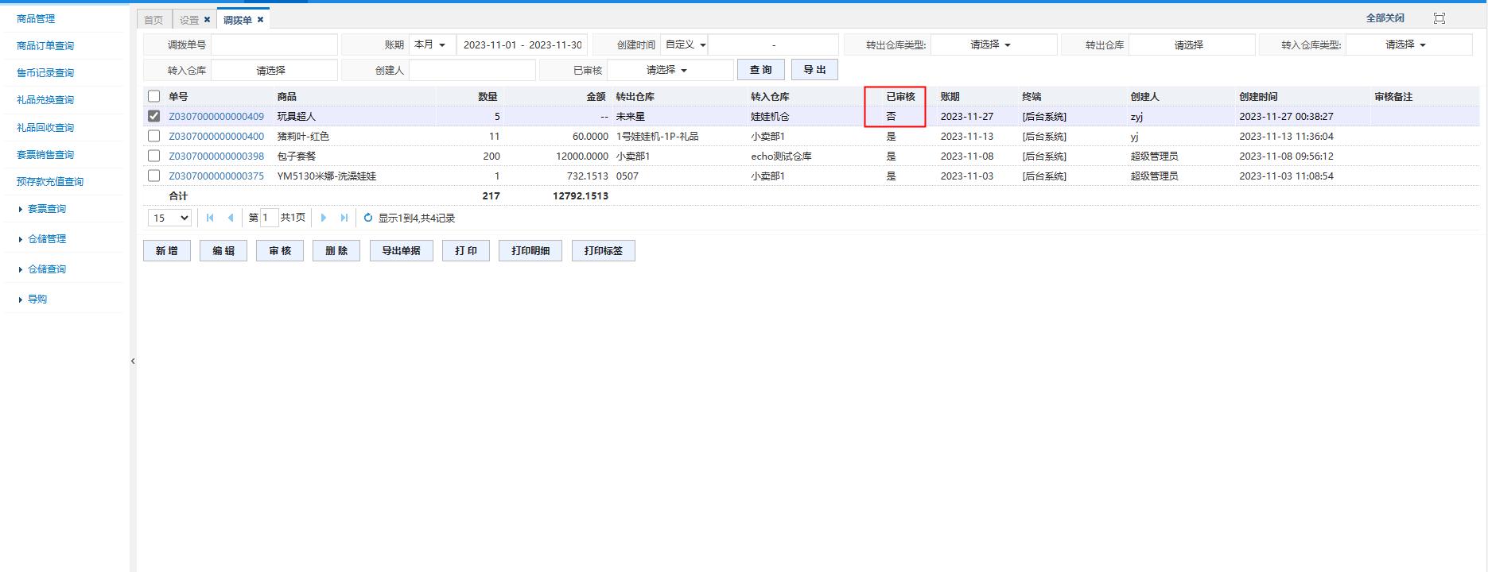Uncheck the row Z0307000000000409 checkbox
The image size is (1488, 572).
click(154, 116)
